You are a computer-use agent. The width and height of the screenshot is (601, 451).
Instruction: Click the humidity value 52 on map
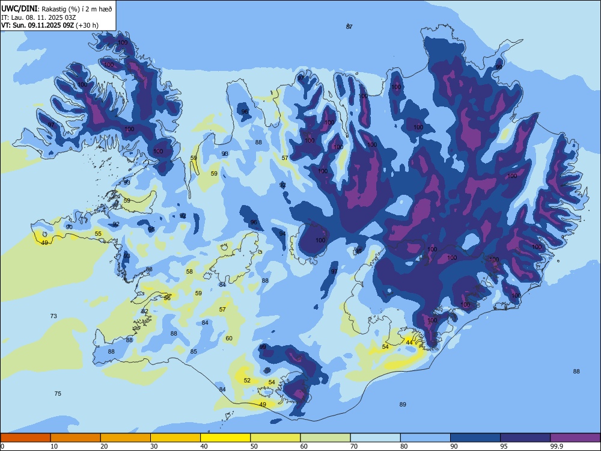247,381
